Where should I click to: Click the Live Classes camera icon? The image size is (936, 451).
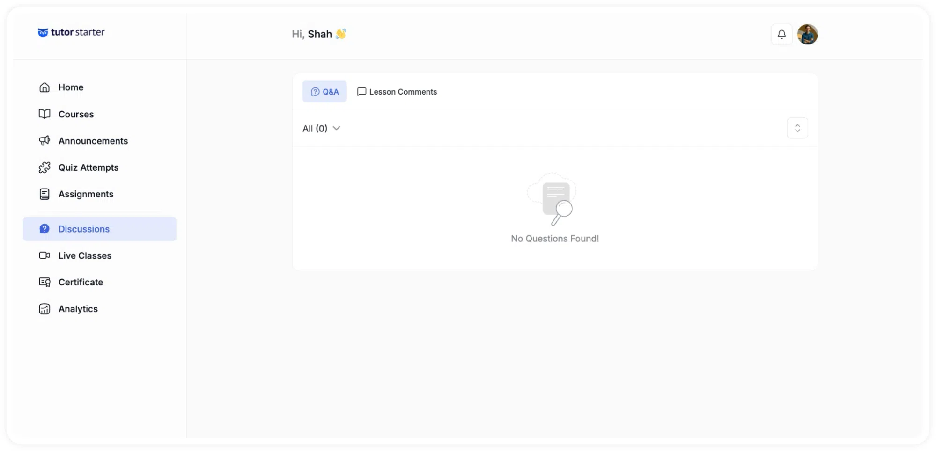(x=44, y=255)
